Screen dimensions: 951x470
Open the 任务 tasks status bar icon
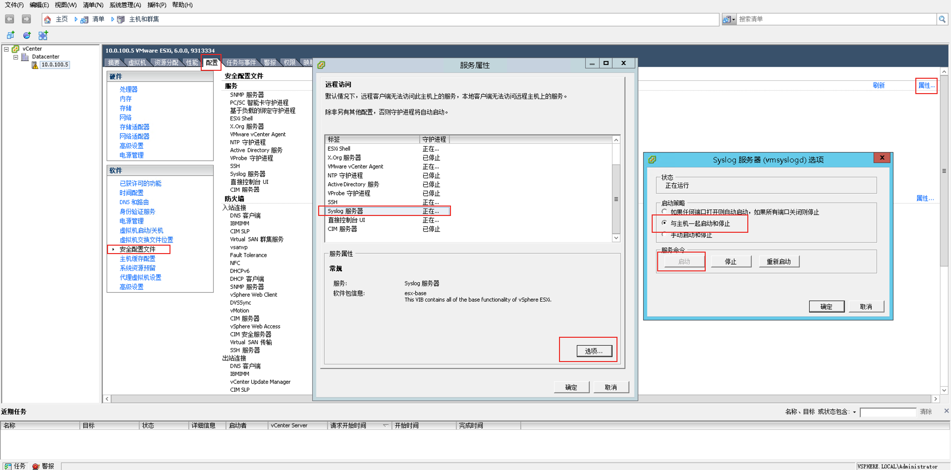pyautogui.click(x=7, y=466)
